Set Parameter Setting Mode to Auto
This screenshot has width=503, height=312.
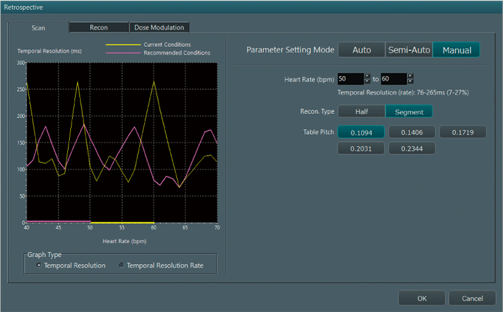[361, 50]
